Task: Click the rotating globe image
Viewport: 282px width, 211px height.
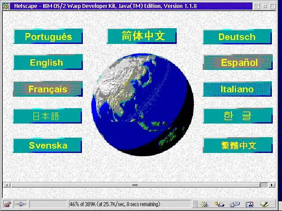Action: pyautogui.click(x=143, y=105)
